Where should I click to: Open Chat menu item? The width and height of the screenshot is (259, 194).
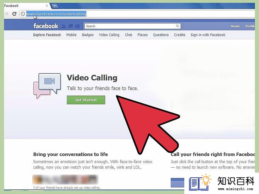click(128, 35)
